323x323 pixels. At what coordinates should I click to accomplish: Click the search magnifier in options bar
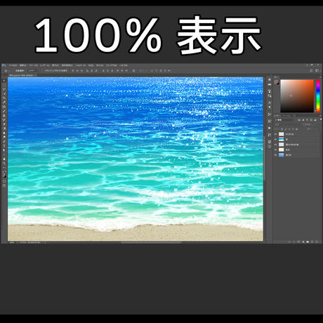click(x=311, y=70)
